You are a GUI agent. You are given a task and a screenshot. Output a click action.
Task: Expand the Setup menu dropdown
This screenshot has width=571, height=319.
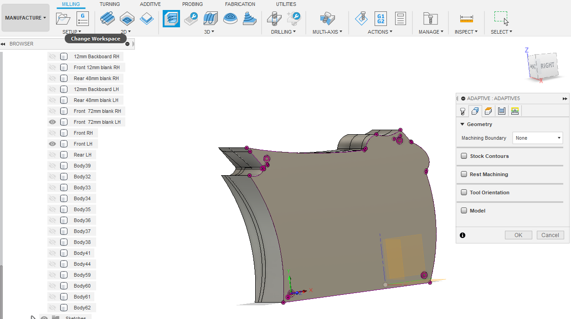tap(72, 32)
